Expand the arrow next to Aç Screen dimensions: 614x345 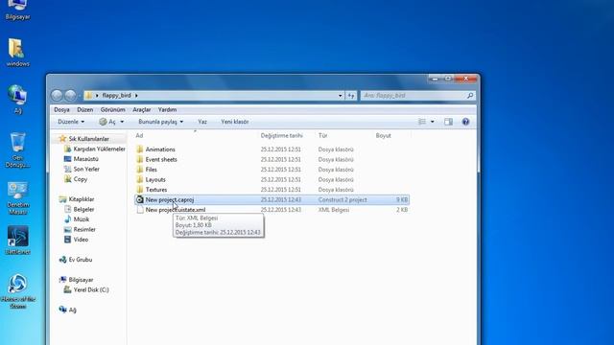(122, 122)
